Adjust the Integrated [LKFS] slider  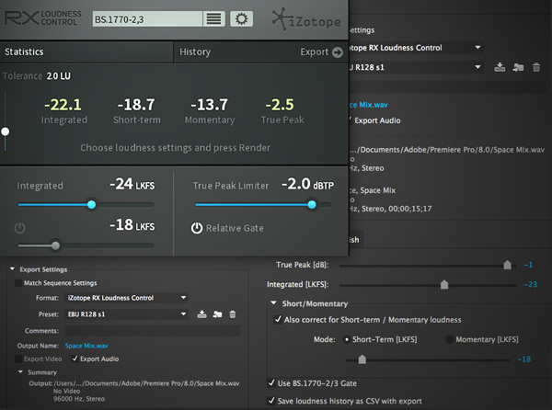coord(444,284)
